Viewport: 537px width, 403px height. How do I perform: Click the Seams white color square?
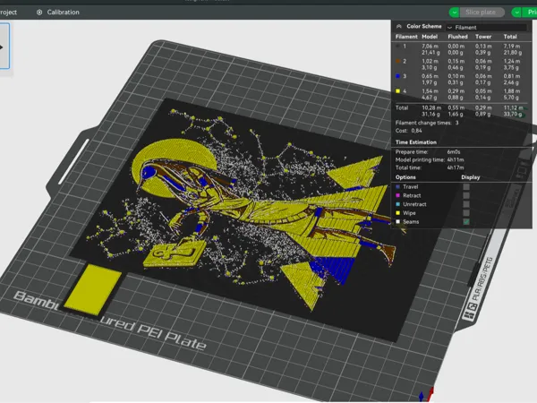pyautogui.click(x=397, y=222)
